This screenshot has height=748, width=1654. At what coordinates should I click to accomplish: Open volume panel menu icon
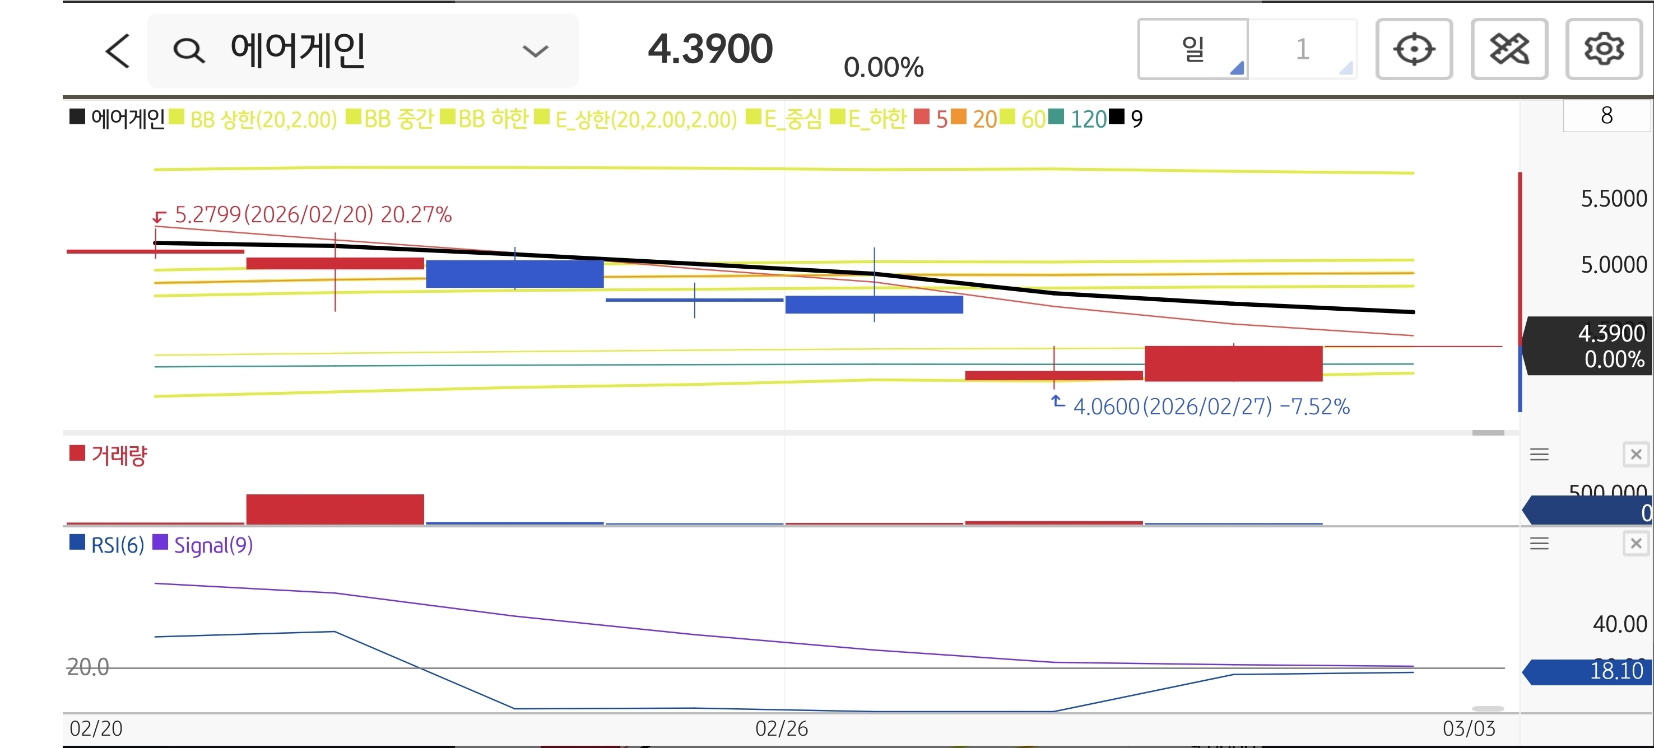(1539, 455)
